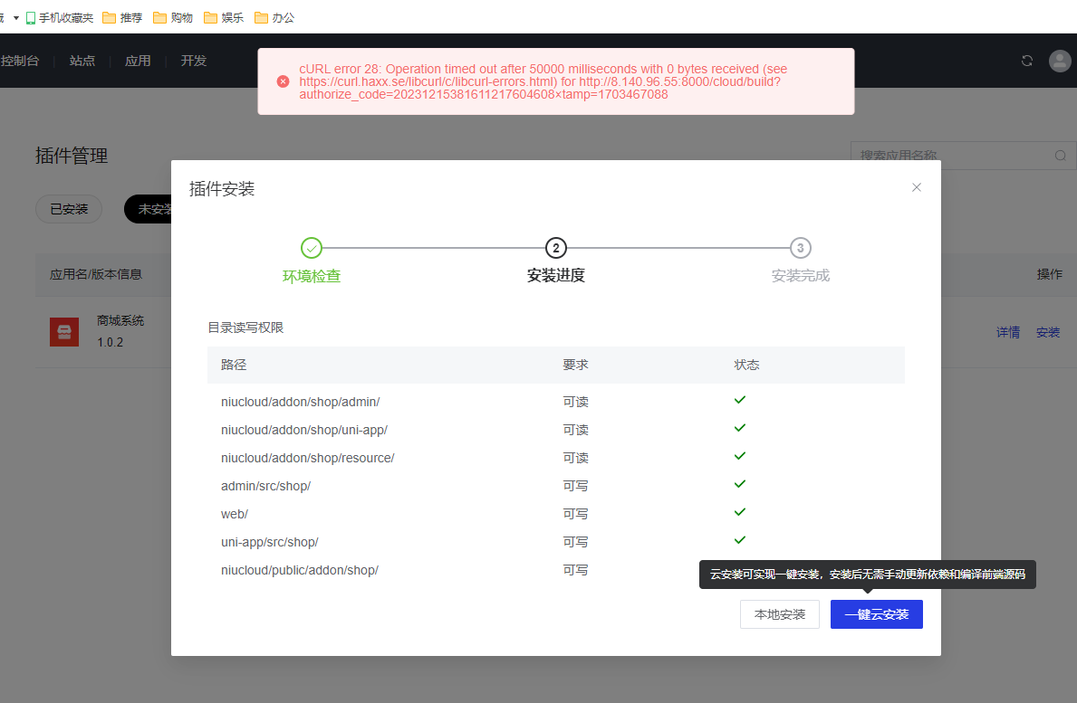Viewport: 1077px width, 703px height.
Task: Switch to the 已安装 tab
Action: tap(69, 209)
